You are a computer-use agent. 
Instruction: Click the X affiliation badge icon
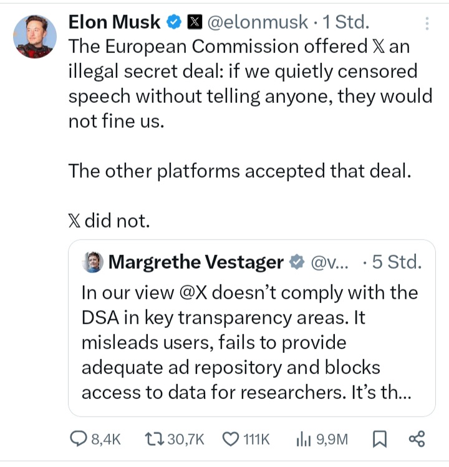point(193,22)
